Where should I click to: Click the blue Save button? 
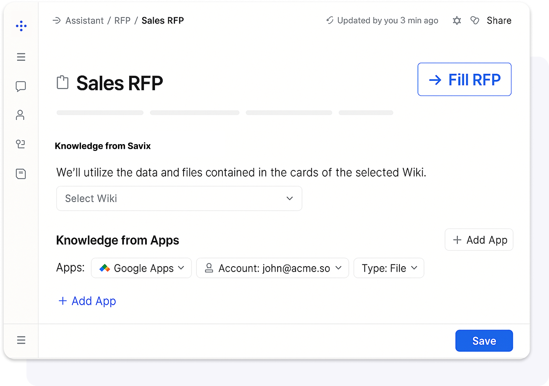click(484, 341)
